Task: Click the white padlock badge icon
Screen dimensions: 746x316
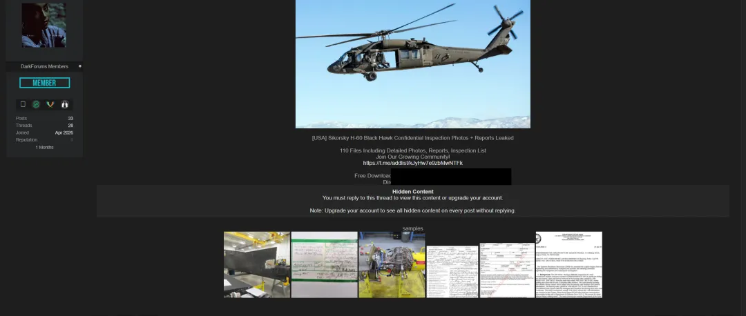Action: [x=65, y=104]
